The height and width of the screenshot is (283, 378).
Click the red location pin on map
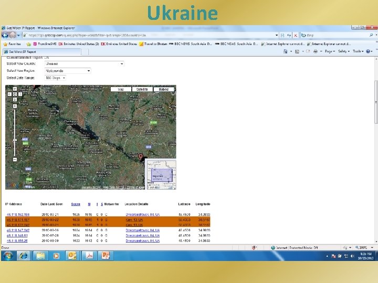point(141,157)
